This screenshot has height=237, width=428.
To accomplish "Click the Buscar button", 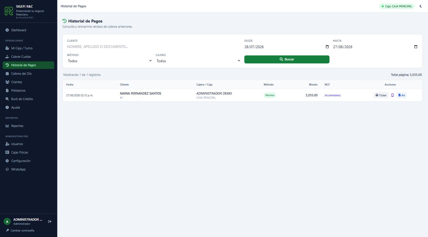I will 287,59.
